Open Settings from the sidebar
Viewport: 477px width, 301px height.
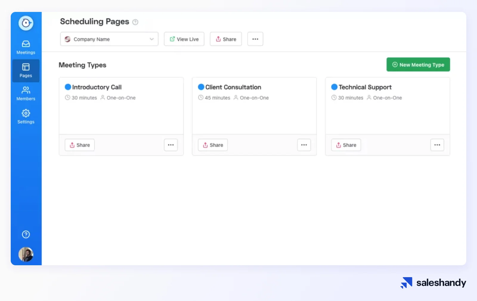click(x=26, y=117)
